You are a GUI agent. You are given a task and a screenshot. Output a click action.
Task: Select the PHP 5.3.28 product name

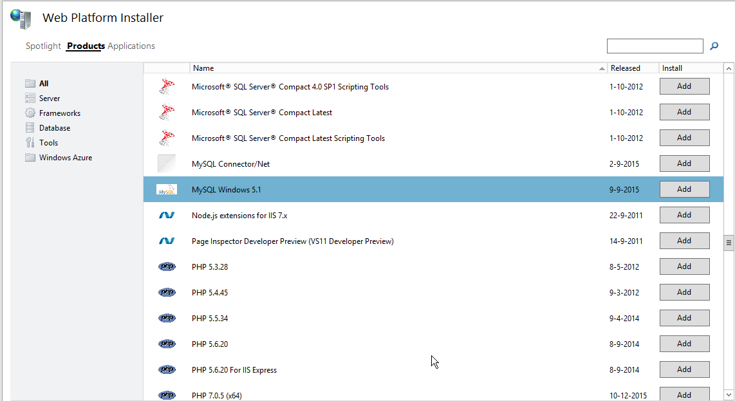[210, 267]
